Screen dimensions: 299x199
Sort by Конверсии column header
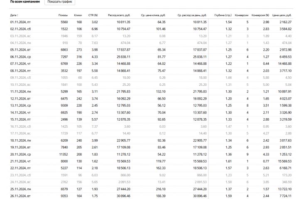pyautogui.click(x=241, y=15)
